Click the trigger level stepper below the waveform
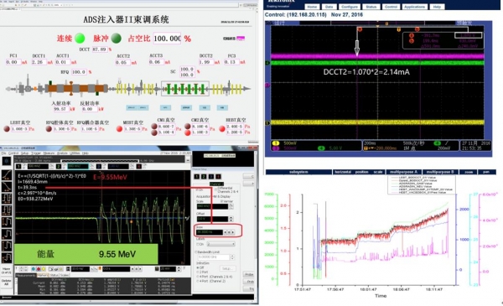The image size is (503, 306). click(179, 269)
